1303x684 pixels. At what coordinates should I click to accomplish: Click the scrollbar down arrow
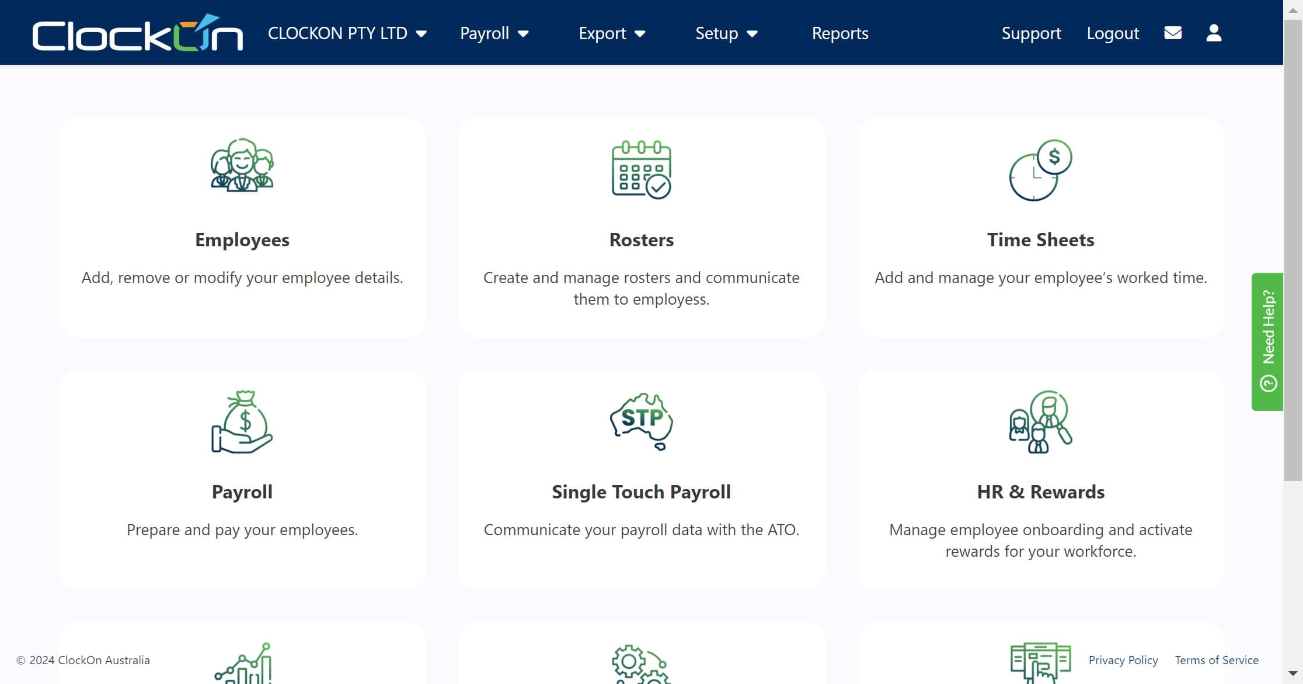[x=1293, y=673]
